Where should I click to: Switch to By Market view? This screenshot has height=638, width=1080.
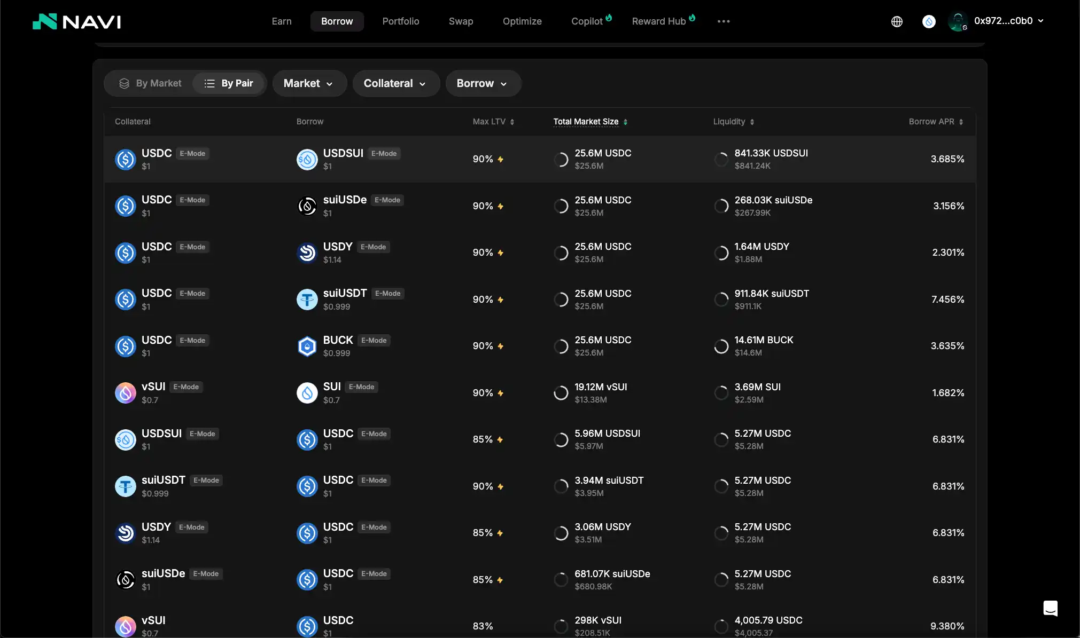pos(150,83)
